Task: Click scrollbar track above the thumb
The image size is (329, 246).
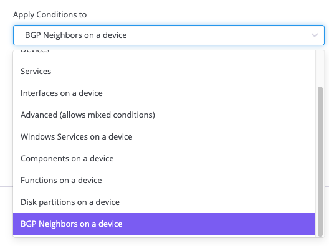Action: pos(320,68)
